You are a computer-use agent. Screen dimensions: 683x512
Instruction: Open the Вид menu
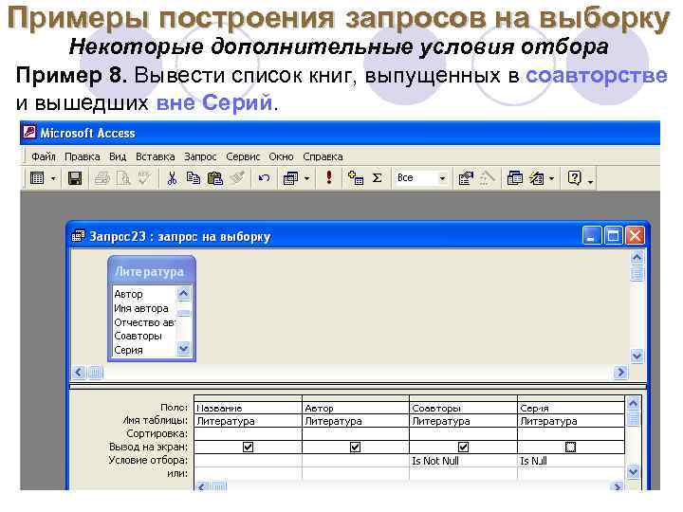point(118,156)
